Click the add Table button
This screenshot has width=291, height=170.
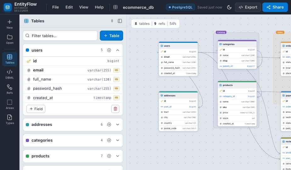coord(111,36)
